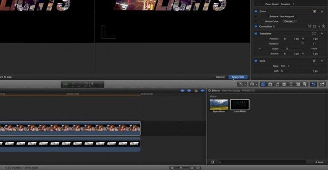The height and width of the screenshot is (170, 328).
Task: Open the Generators browser
Action: (298, 84)
